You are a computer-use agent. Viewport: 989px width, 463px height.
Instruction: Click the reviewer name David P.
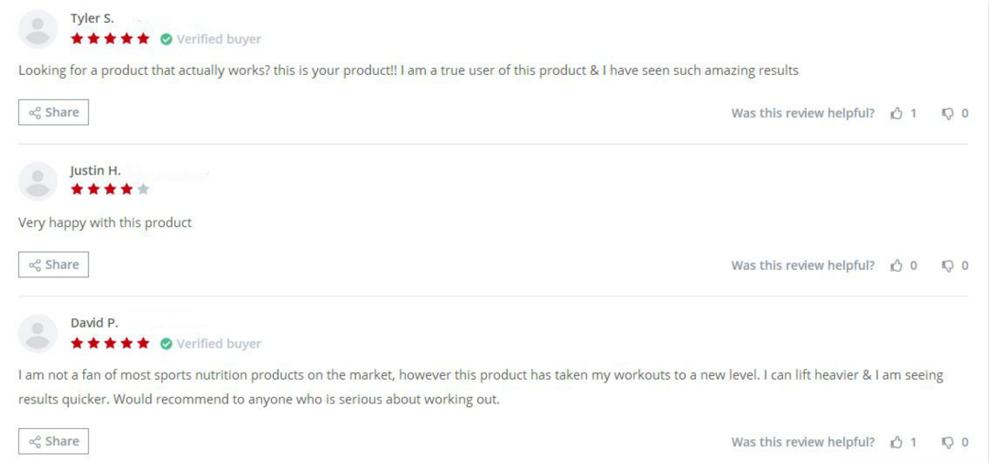click(x=94, y=323)
